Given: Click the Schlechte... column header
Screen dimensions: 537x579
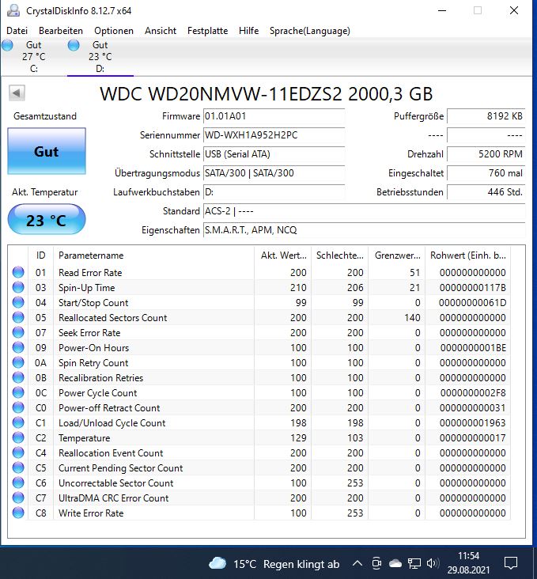Looking at the screenshot, I should tap(340, 255).
